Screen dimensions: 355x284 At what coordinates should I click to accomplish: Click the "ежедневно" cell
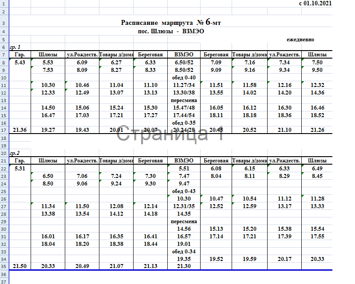point(301,39)
